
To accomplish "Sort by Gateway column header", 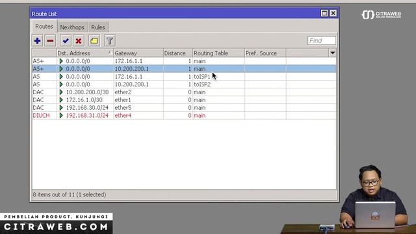I will (x=138, y=53).
